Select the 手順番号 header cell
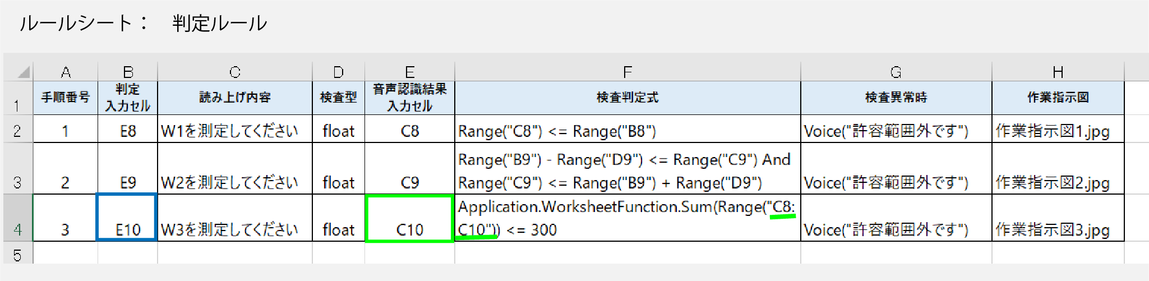Image resolution: width=1149 pixels, height=281 pixels. 66,98
